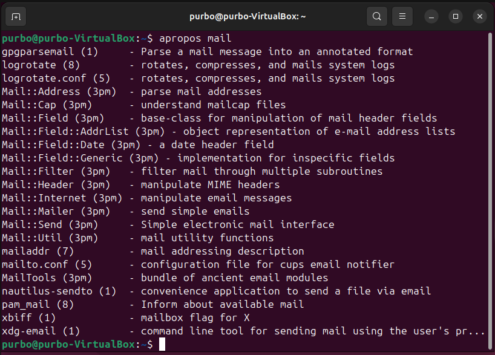Click the 'mailaddr (7)' entry
Screen dimensions: 495x355
(x=38, y=251)
